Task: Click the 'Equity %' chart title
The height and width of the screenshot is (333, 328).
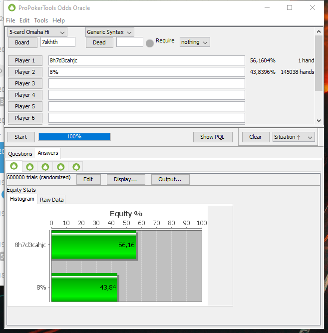Action: [x=126, y=214]
